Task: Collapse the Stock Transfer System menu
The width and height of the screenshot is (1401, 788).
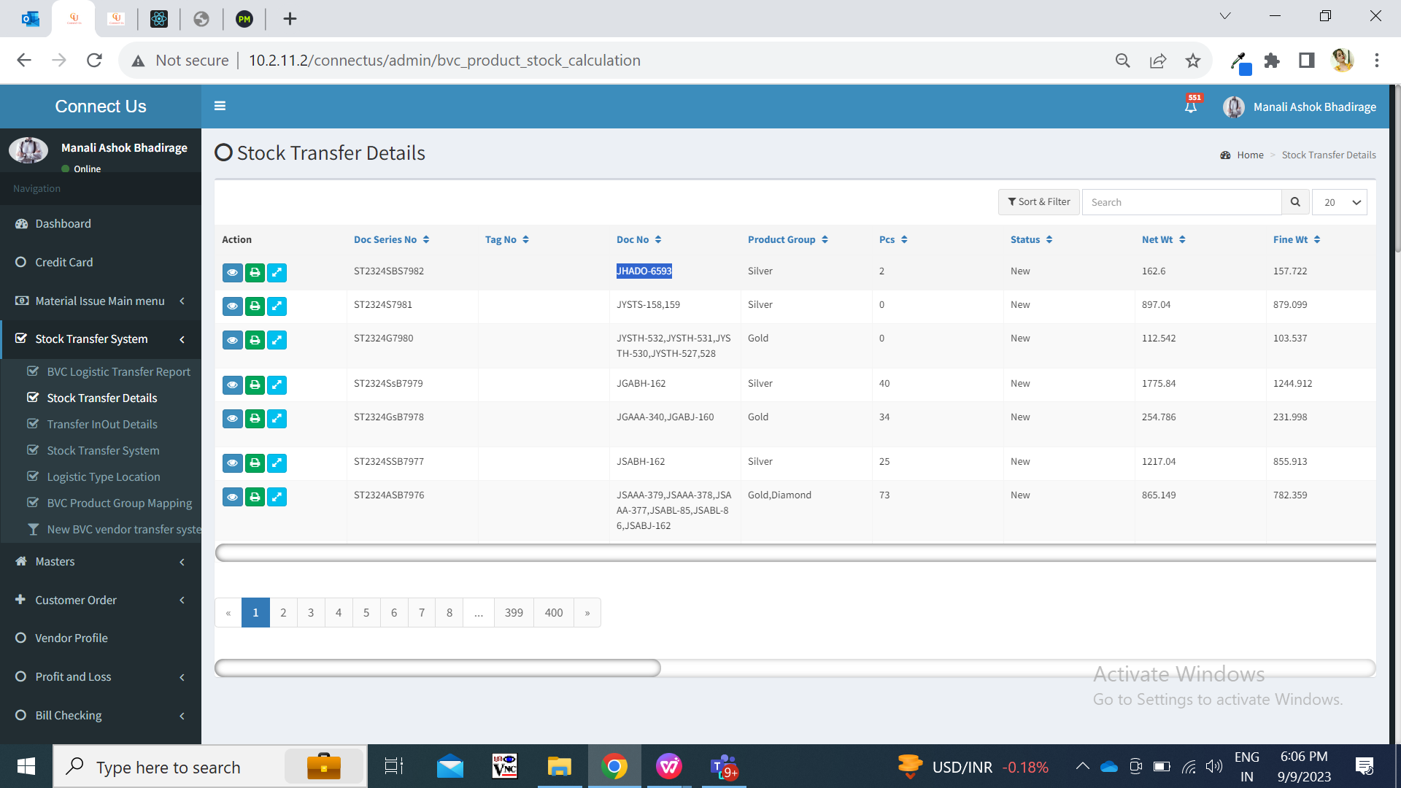Action: point(101,339)
